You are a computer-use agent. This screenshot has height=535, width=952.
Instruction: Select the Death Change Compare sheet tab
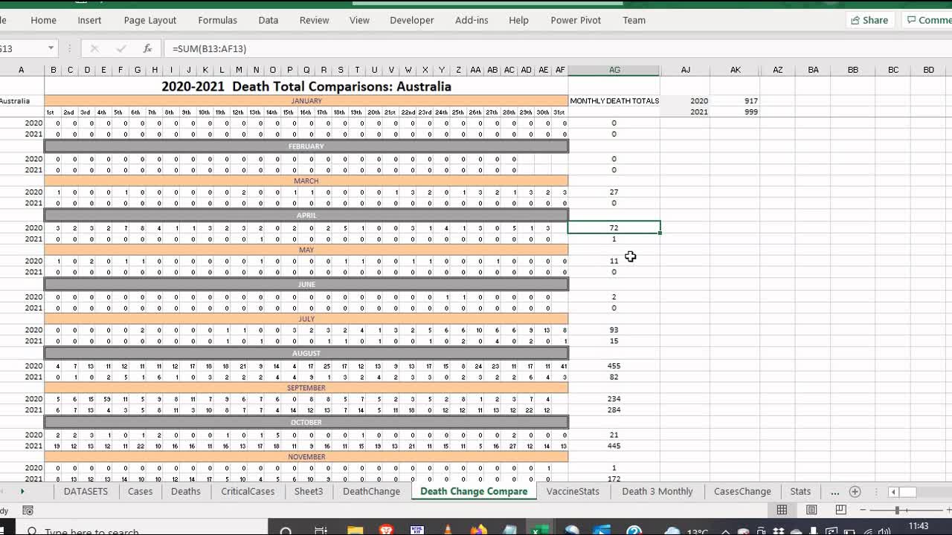click(474, 491)
